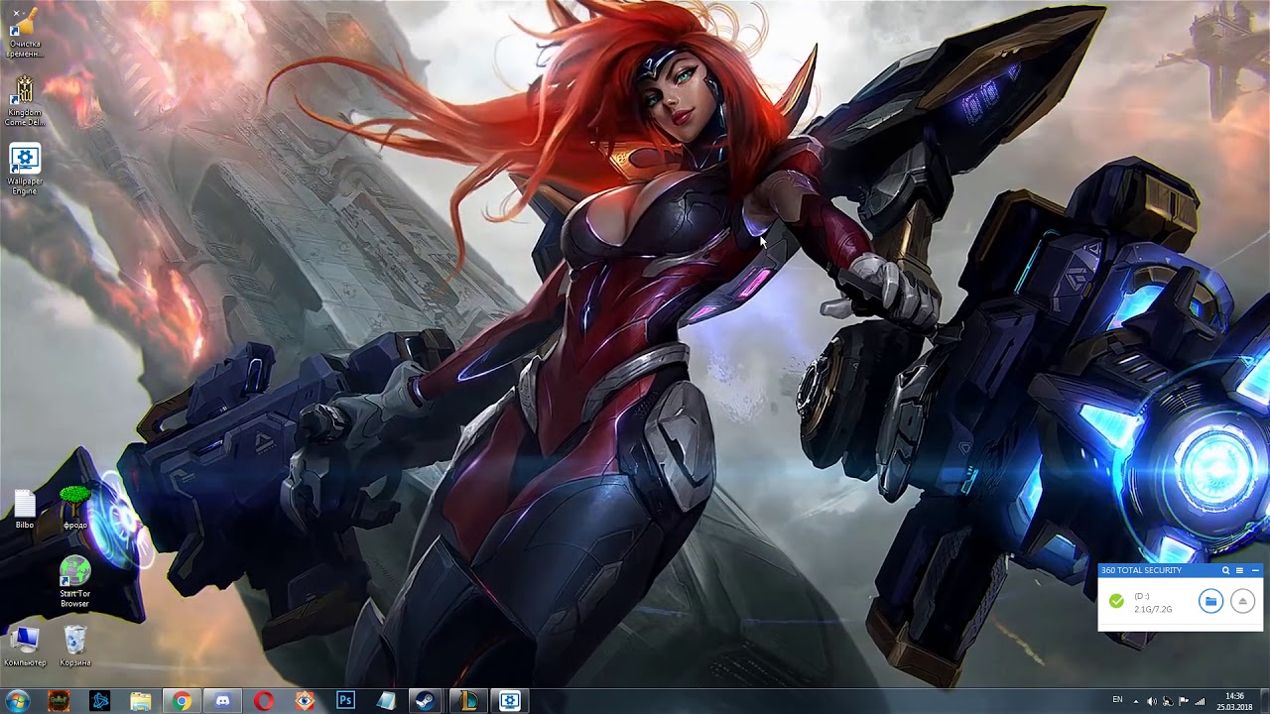Open network signal tray icon

(x=1201, y=701)
